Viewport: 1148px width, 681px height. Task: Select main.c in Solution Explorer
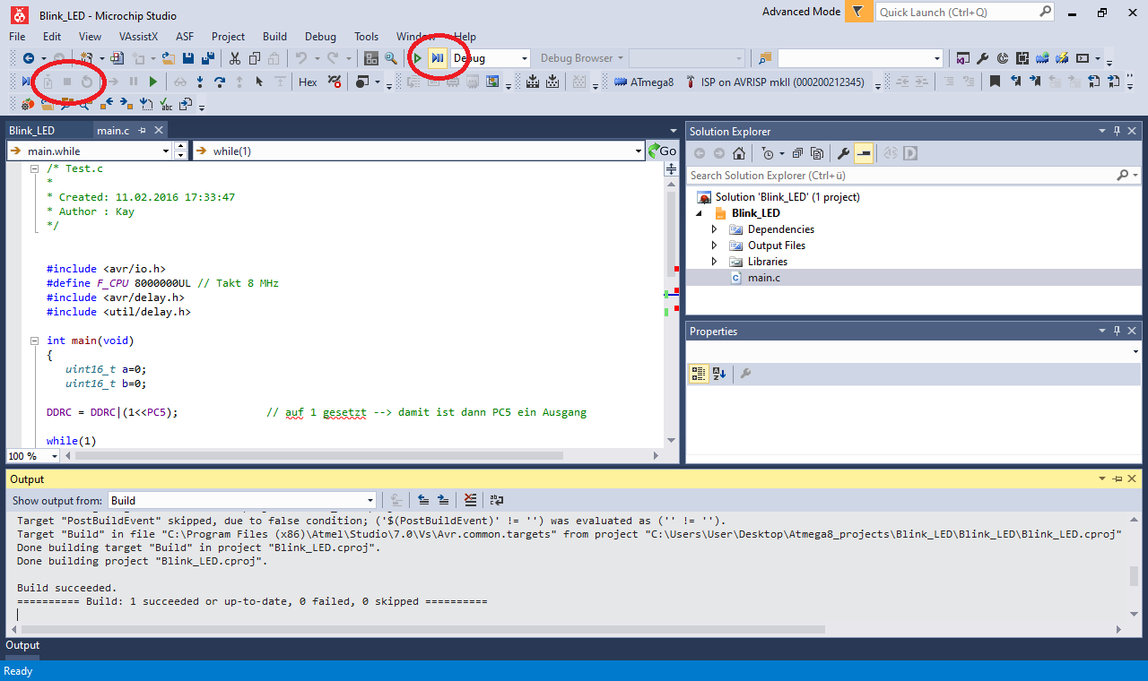point(764,278)
